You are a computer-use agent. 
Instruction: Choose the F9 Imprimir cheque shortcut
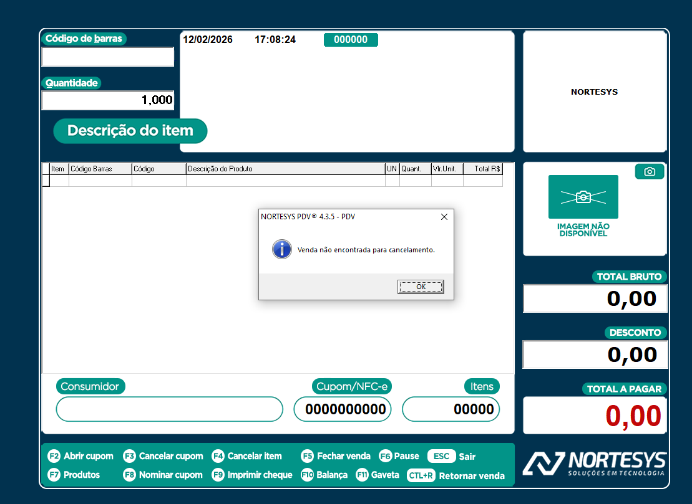[252, 475]
